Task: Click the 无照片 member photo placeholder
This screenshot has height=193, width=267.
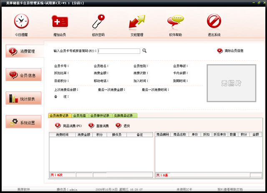Action: [231, 83]
